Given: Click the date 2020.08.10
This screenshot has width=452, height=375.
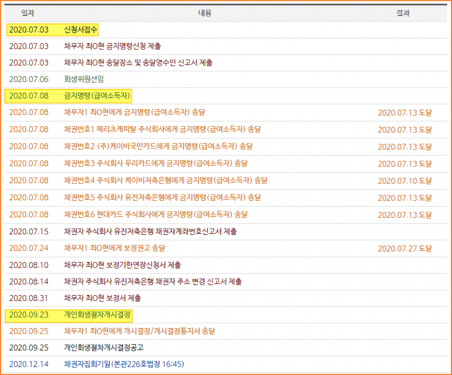Looking at the screenshot, I should coord(29,265).
